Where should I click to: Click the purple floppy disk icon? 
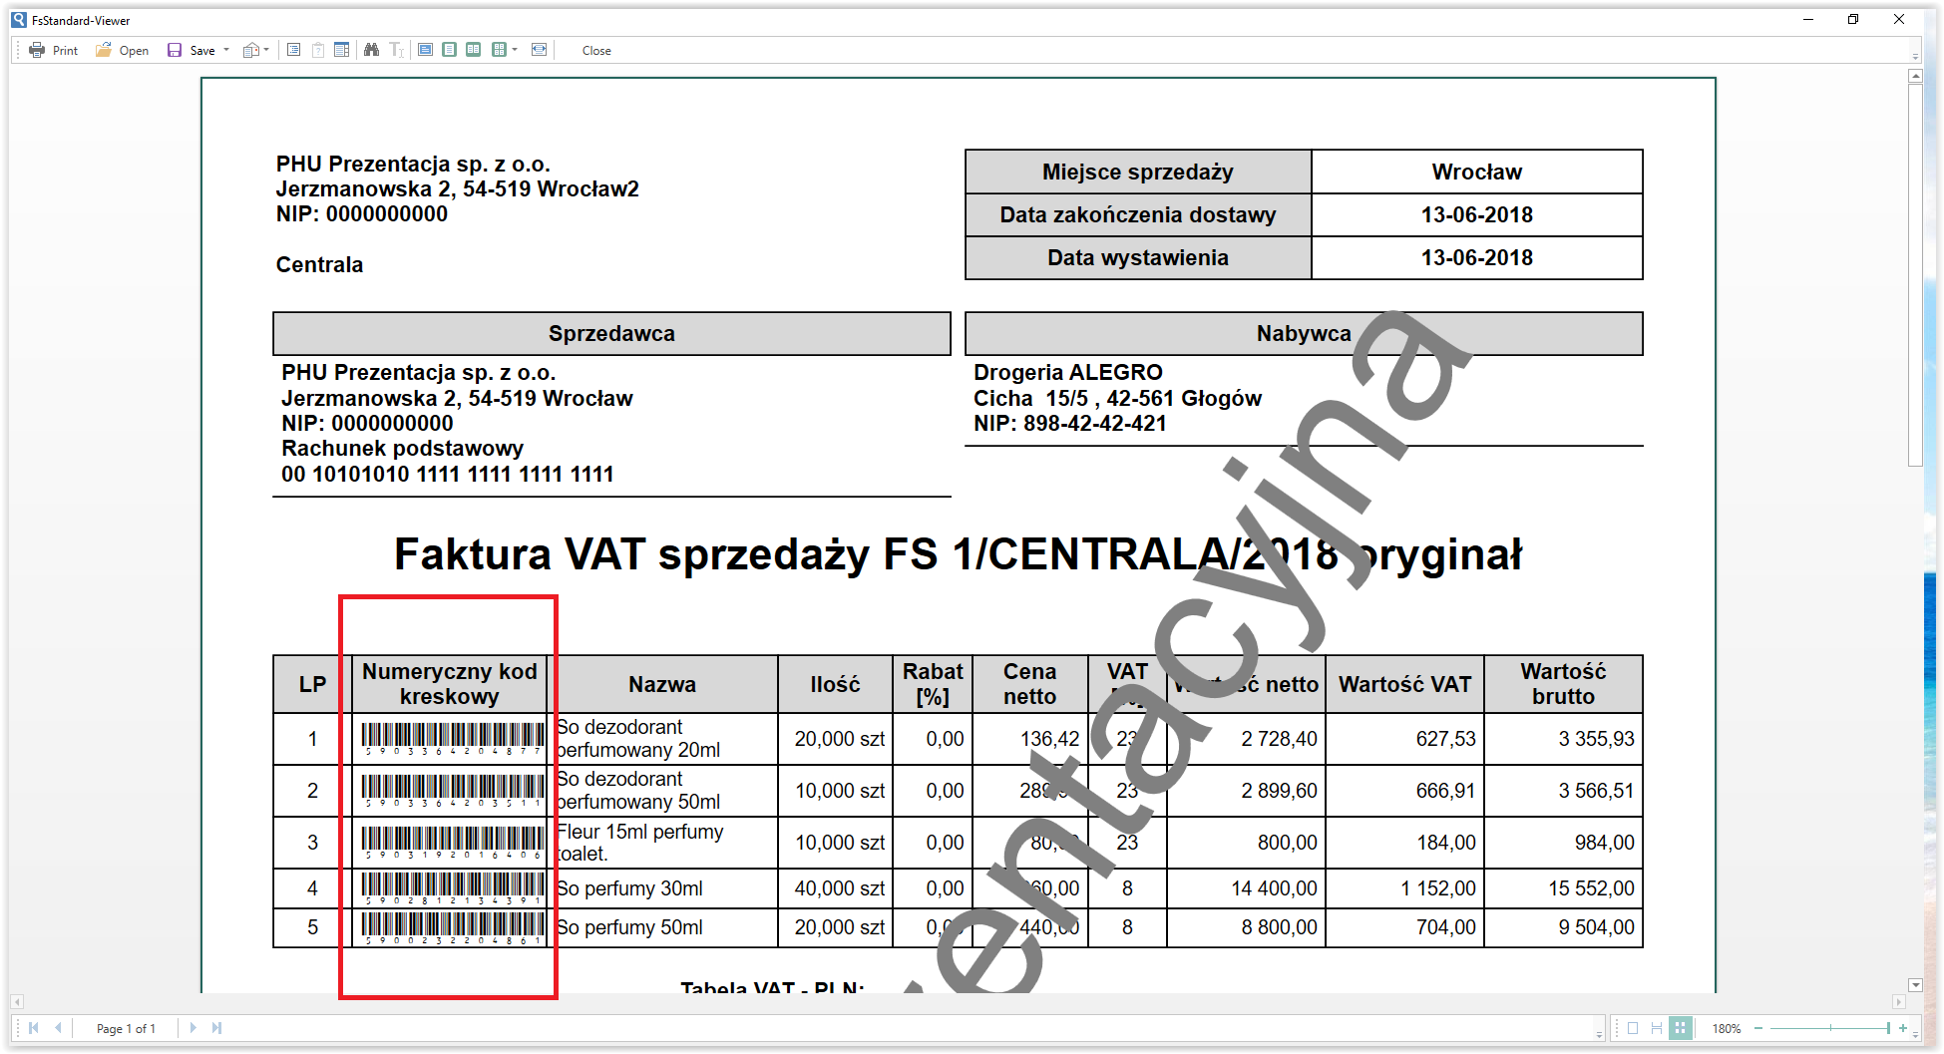pyautogui.click(x=175, y=50)
